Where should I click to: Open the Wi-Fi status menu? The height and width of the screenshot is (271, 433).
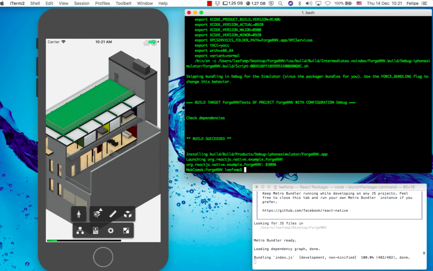coord(328,3)
